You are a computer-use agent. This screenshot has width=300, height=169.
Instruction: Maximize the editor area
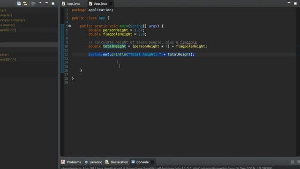pos(295,3)
